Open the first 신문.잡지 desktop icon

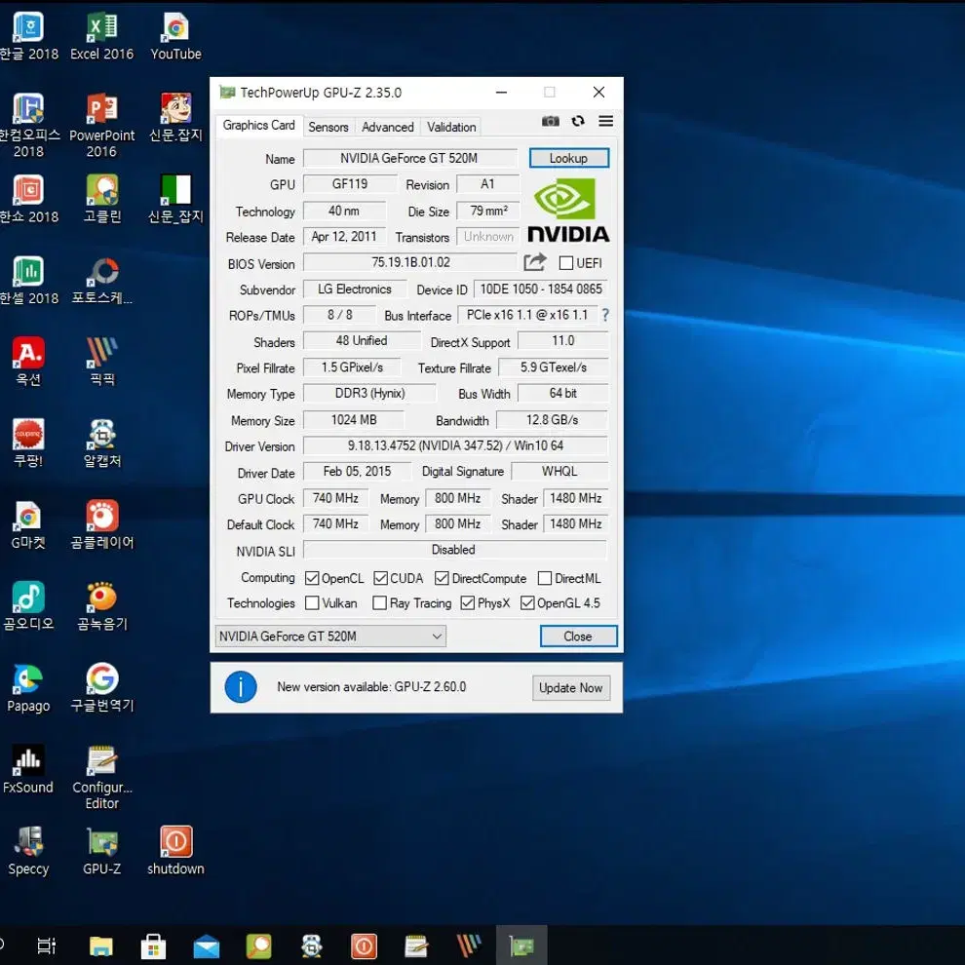[x=176, y=118]
